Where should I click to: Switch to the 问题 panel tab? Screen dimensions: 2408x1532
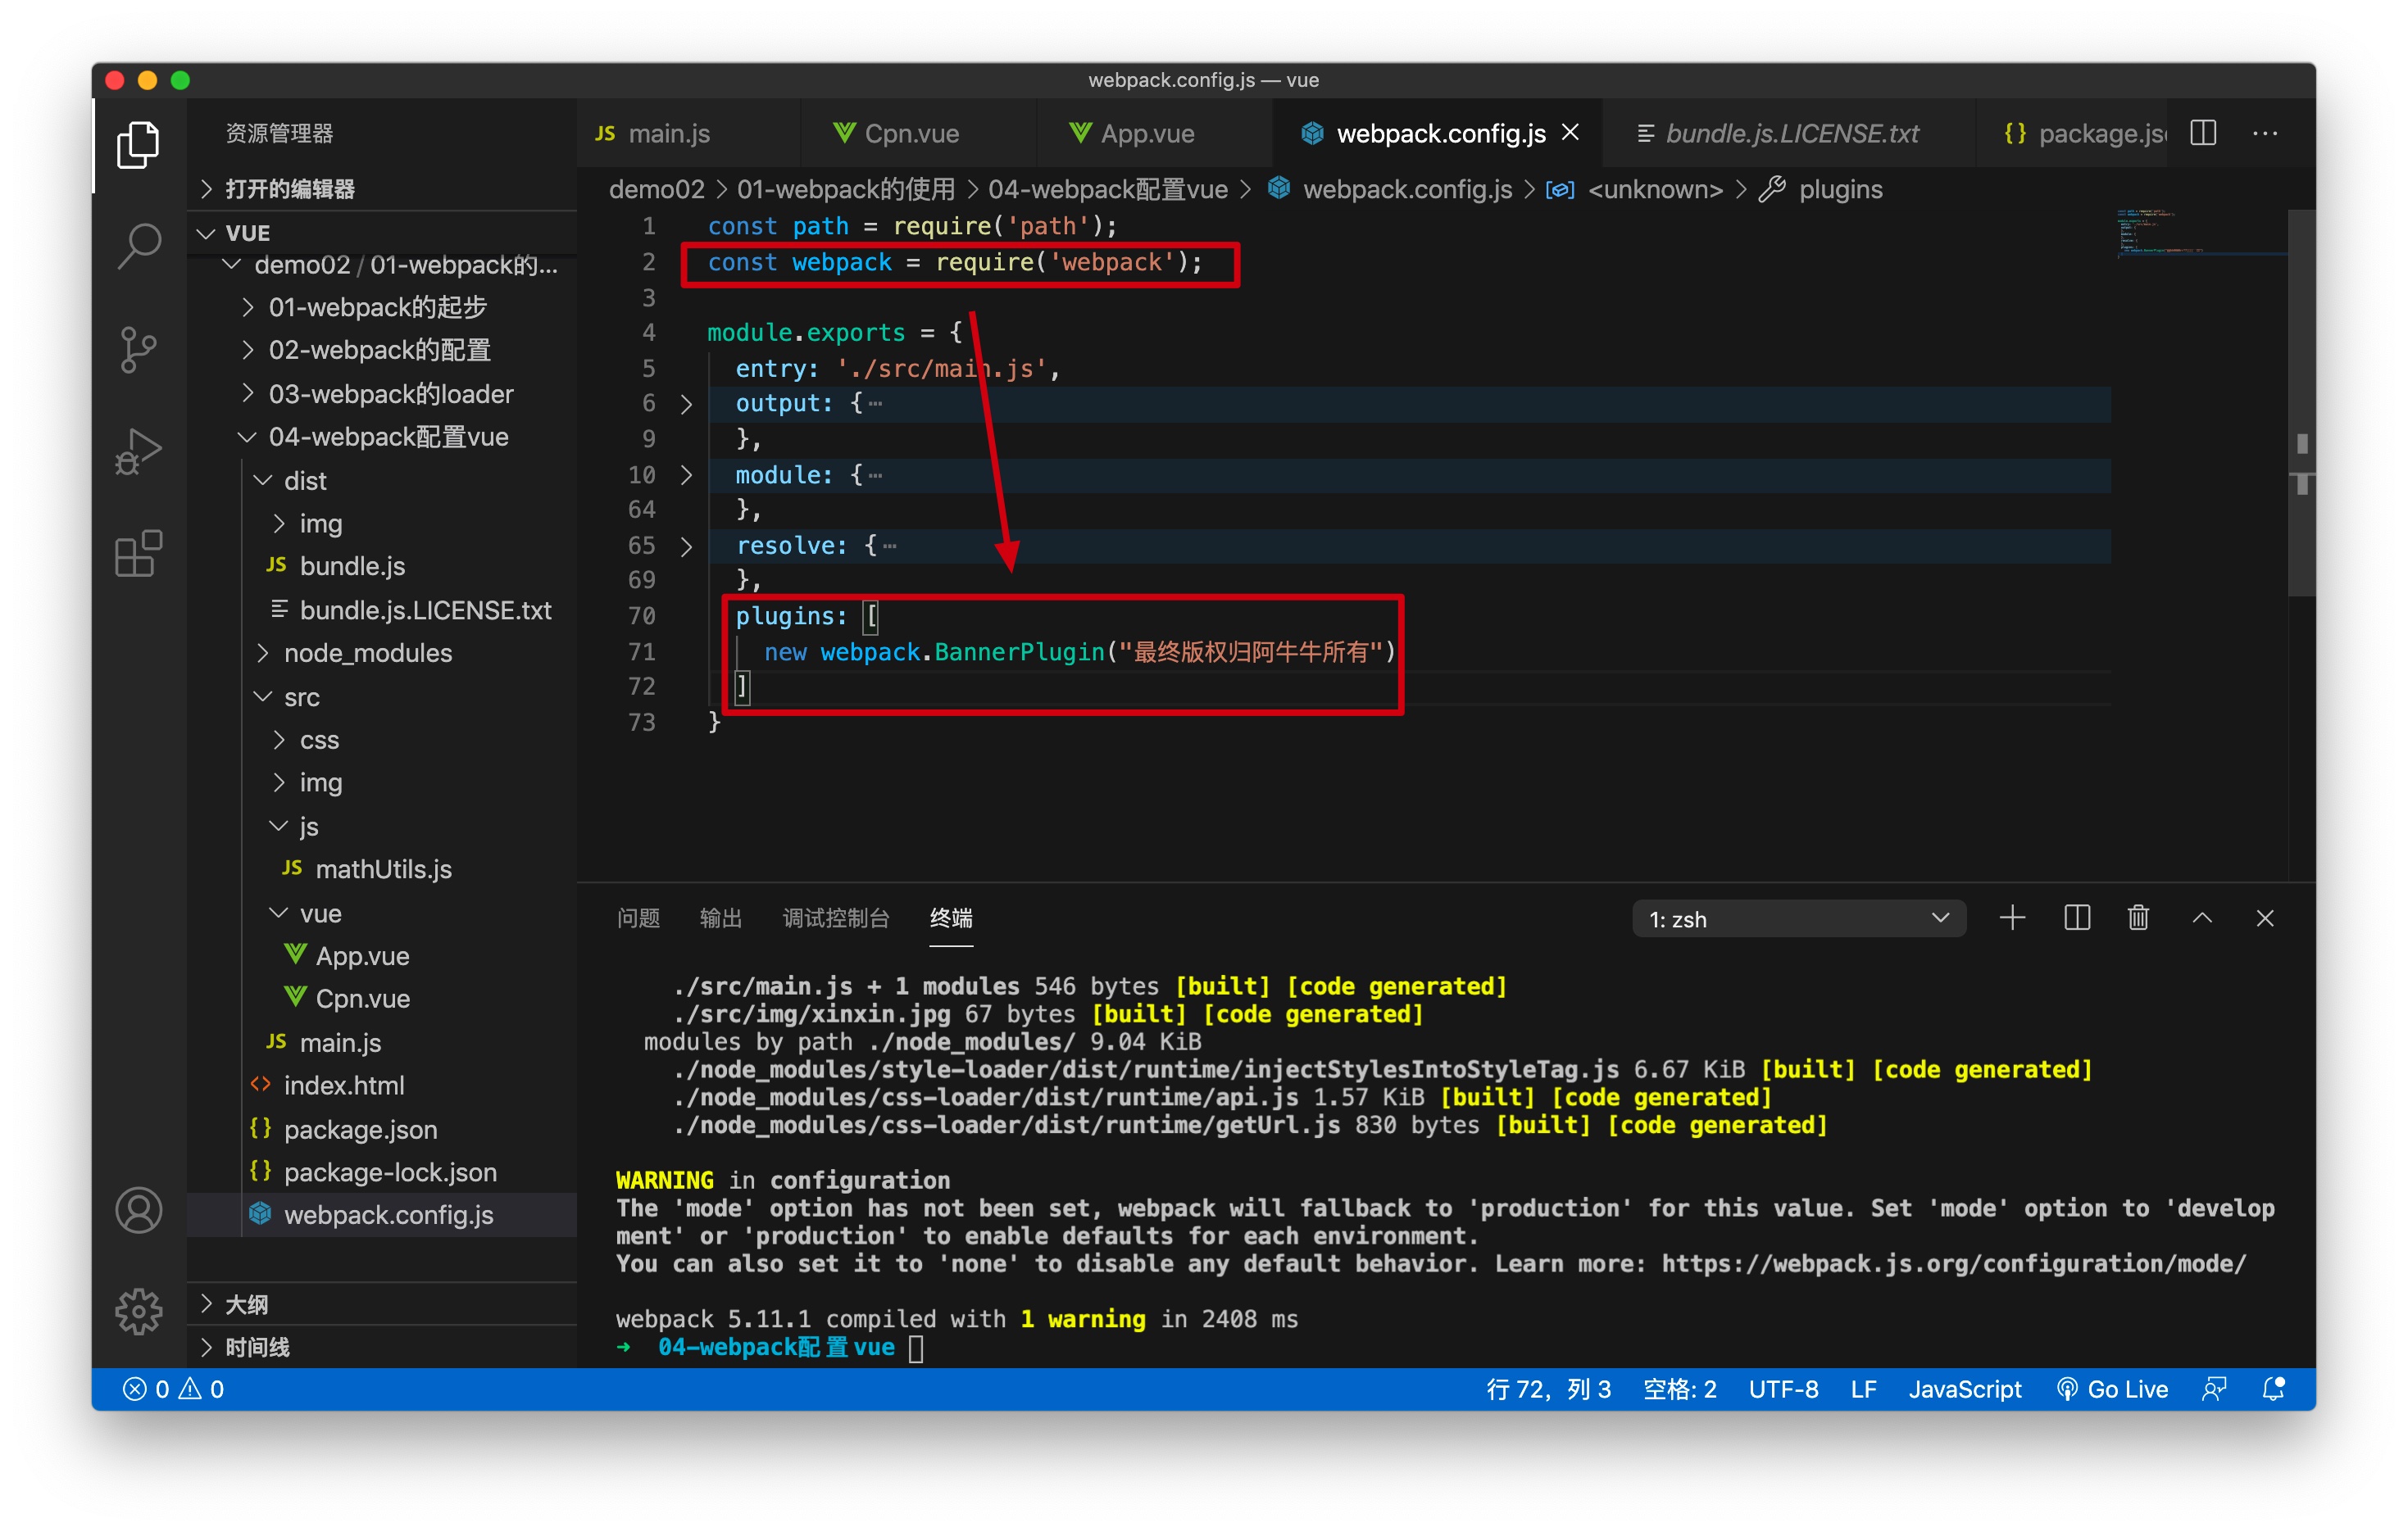638,918
